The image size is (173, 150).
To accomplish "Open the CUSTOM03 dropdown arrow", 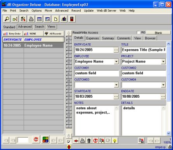I will (116, 85).
